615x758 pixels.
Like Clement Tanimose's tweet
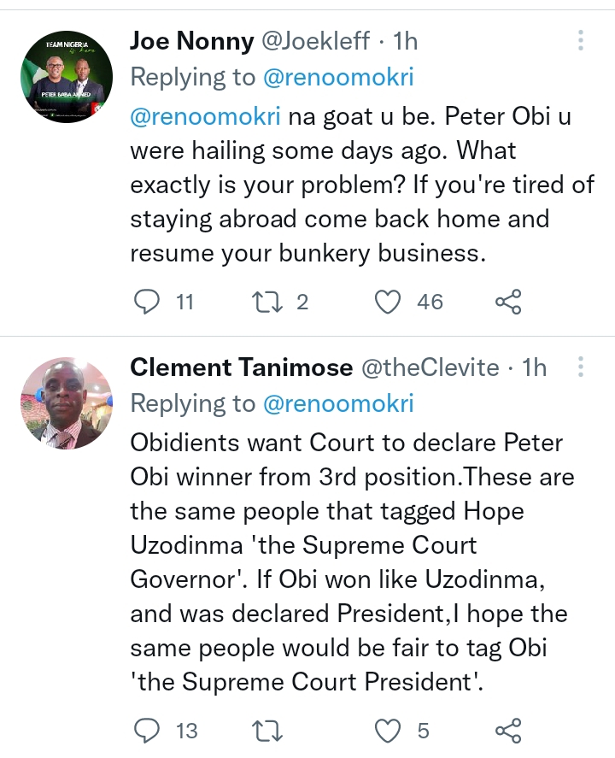click(389, 731)
